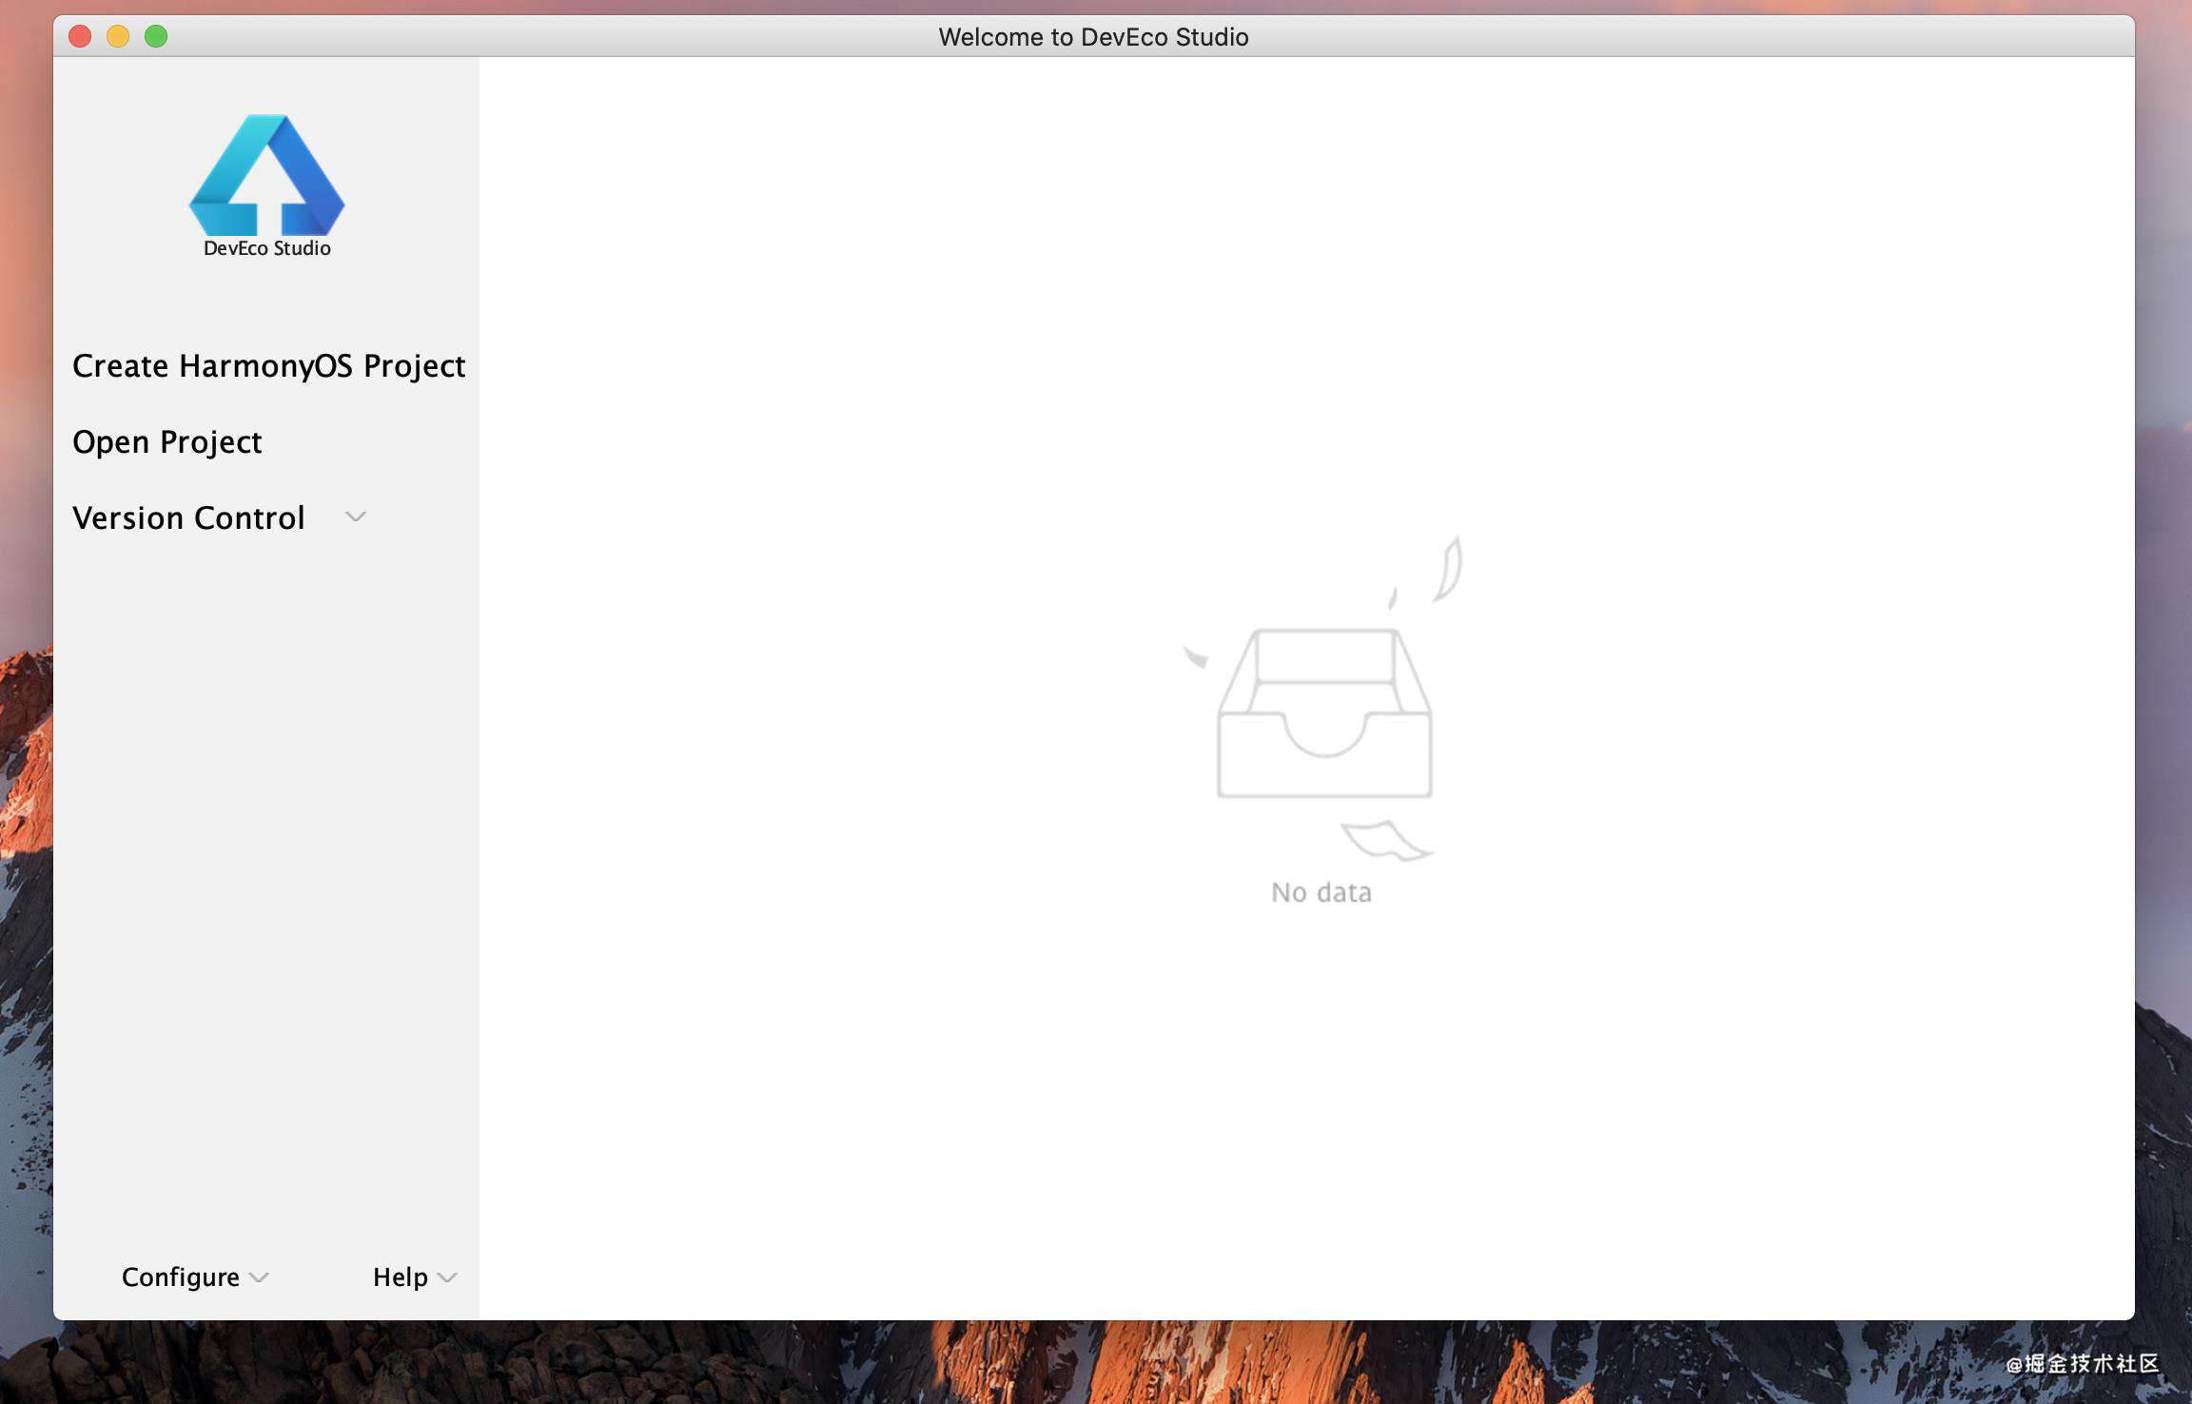The width and height of the screenshot is (2192, 1404).
Task: Click Create HarmonyOS Project
Action: pyautogui.click(x=269, y=366)
